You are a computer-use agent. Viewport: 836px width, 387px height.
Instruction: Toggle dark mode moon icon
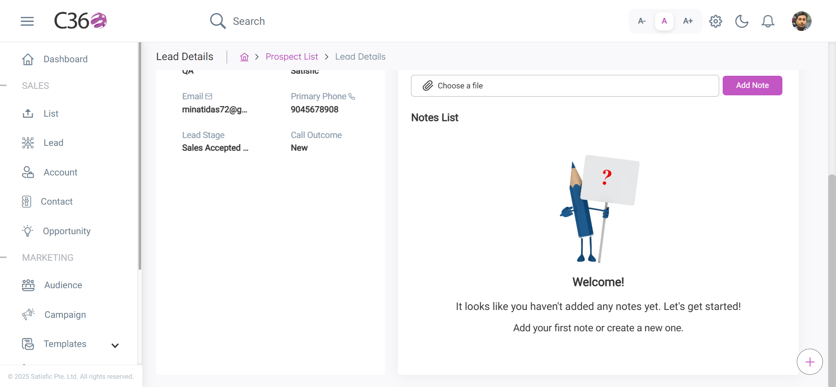point(741,21)
